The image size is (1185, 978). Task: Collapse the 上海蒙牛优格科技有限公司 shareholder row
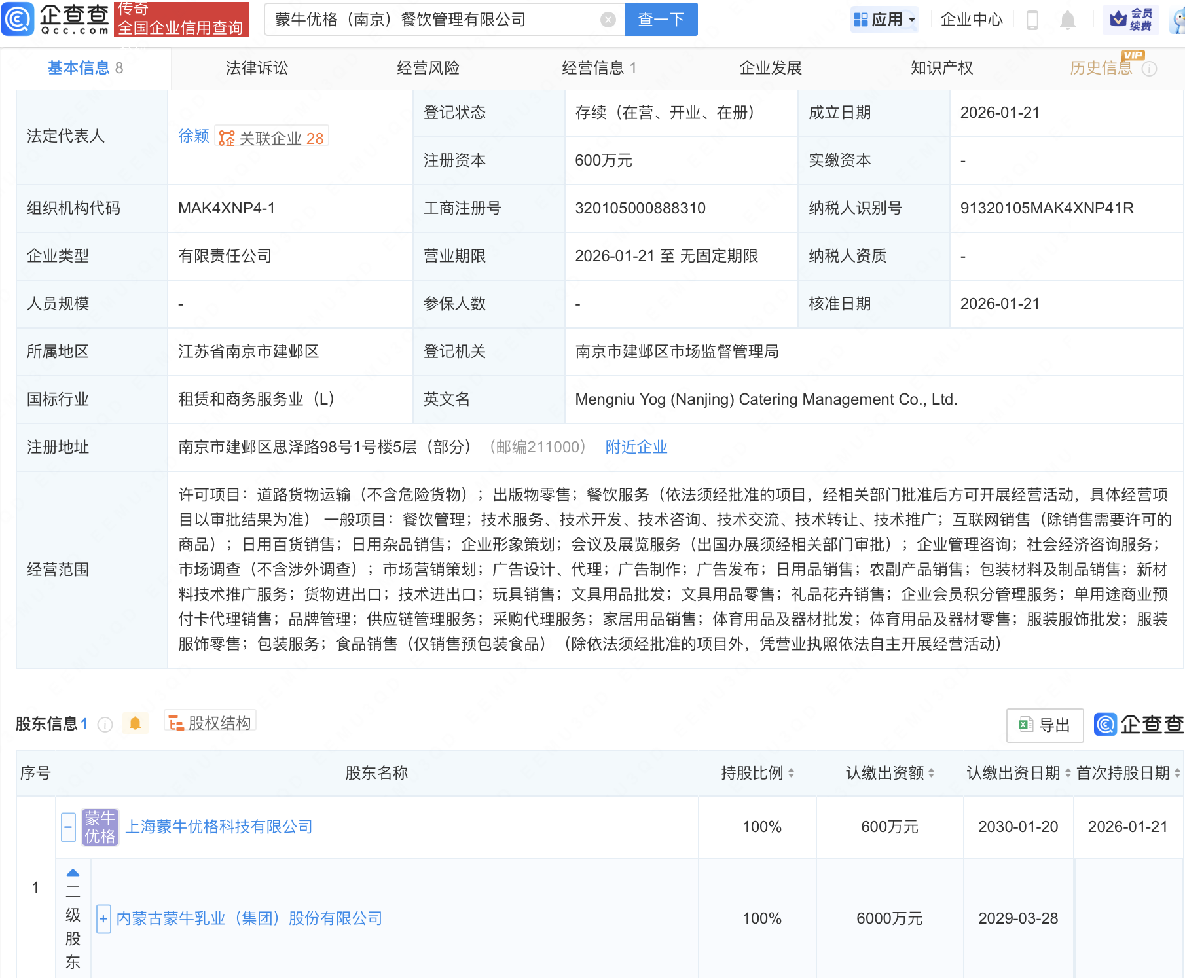coord(68,827)
